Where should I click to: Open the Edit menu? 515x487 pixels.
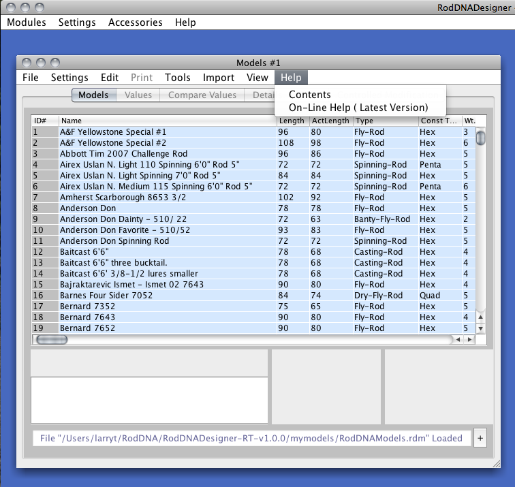[110, 78]
